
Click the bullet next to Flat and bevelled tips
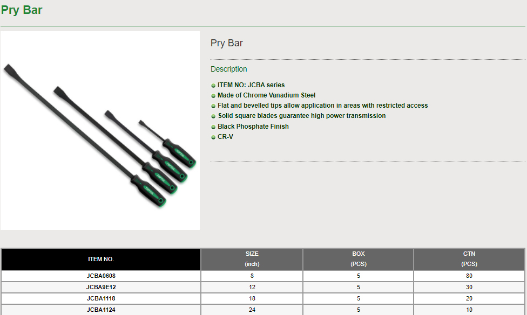pyautogui.click(x=214, y=106)
